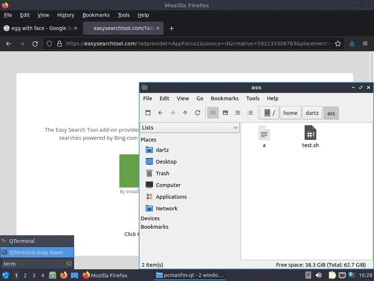Open the Firefox downloads panel
374x281 pixels.
352,44
